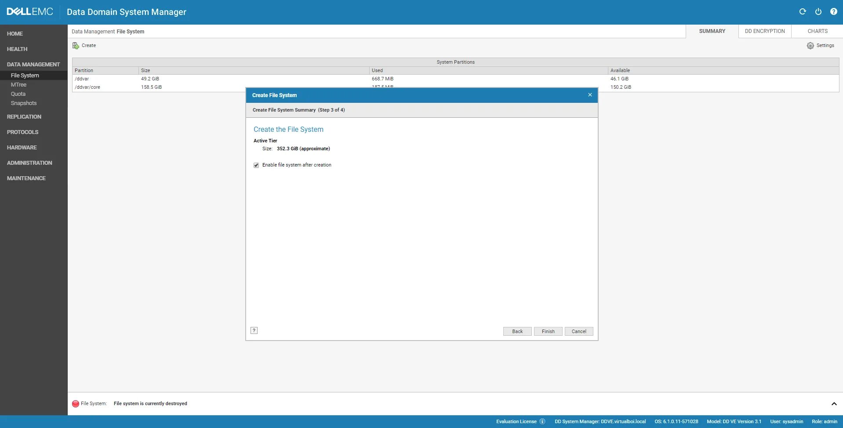Click the 352.3 GiB (approximate) size text
The height and width of the screenshot is (428, 843).
tap(303, 149)
